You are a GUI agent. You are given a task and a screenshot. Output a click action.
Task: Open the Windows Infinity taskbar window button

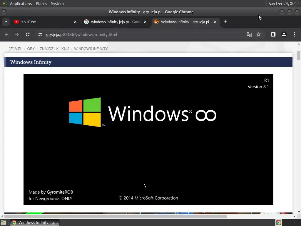[x=35, y=222]
